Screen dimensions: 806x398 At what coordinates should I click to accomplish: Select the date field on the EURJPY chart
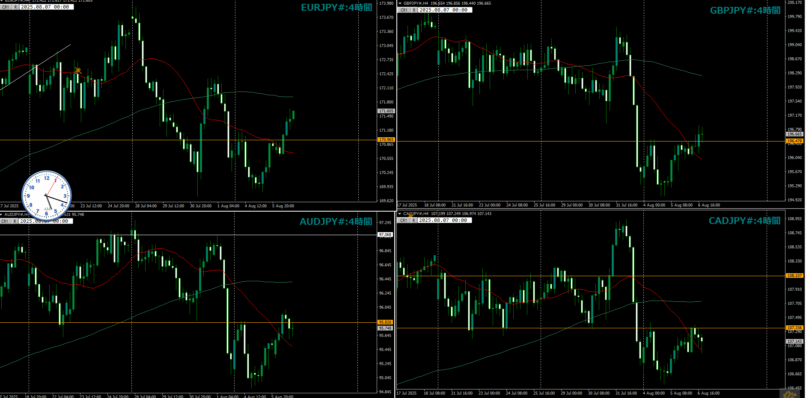46,7
